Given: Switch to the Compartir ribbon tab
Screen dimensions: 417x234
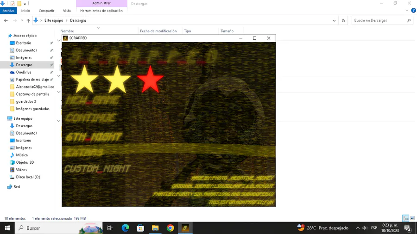Looking at the screenshot, I should [46, 11].
